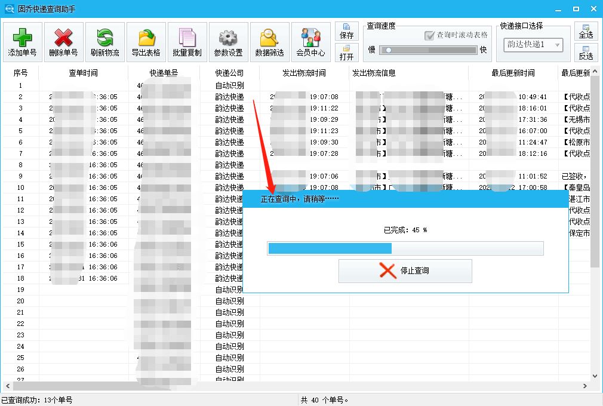Open the 会员中心 member center
The height and width of the screenshot is (406, 603).
pyautogui.click(x=310, y=41)
